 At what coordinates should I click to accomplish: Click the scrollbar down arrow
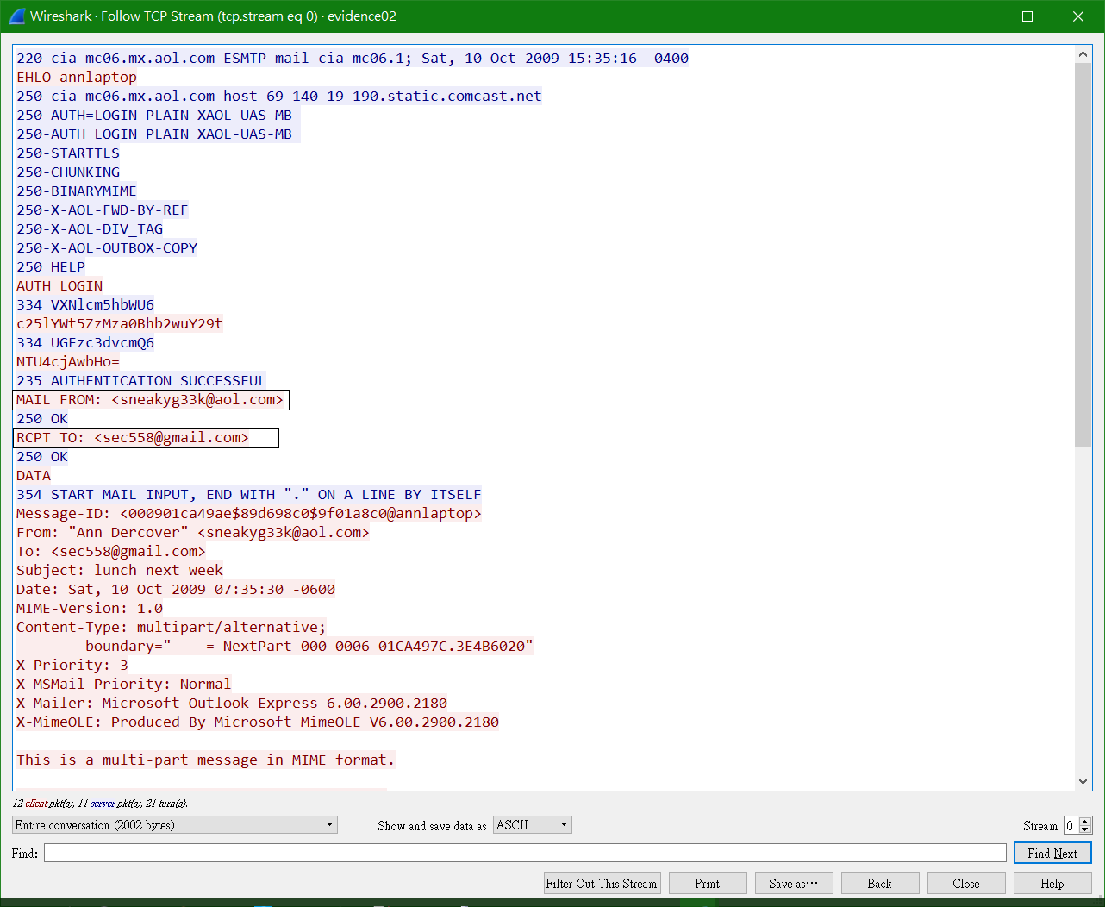[1083, 781]
